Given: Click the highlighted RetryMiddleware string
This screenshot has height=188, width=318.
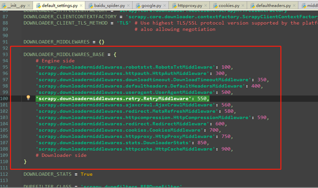Looking at the screenshot, I should pos(113,98).
